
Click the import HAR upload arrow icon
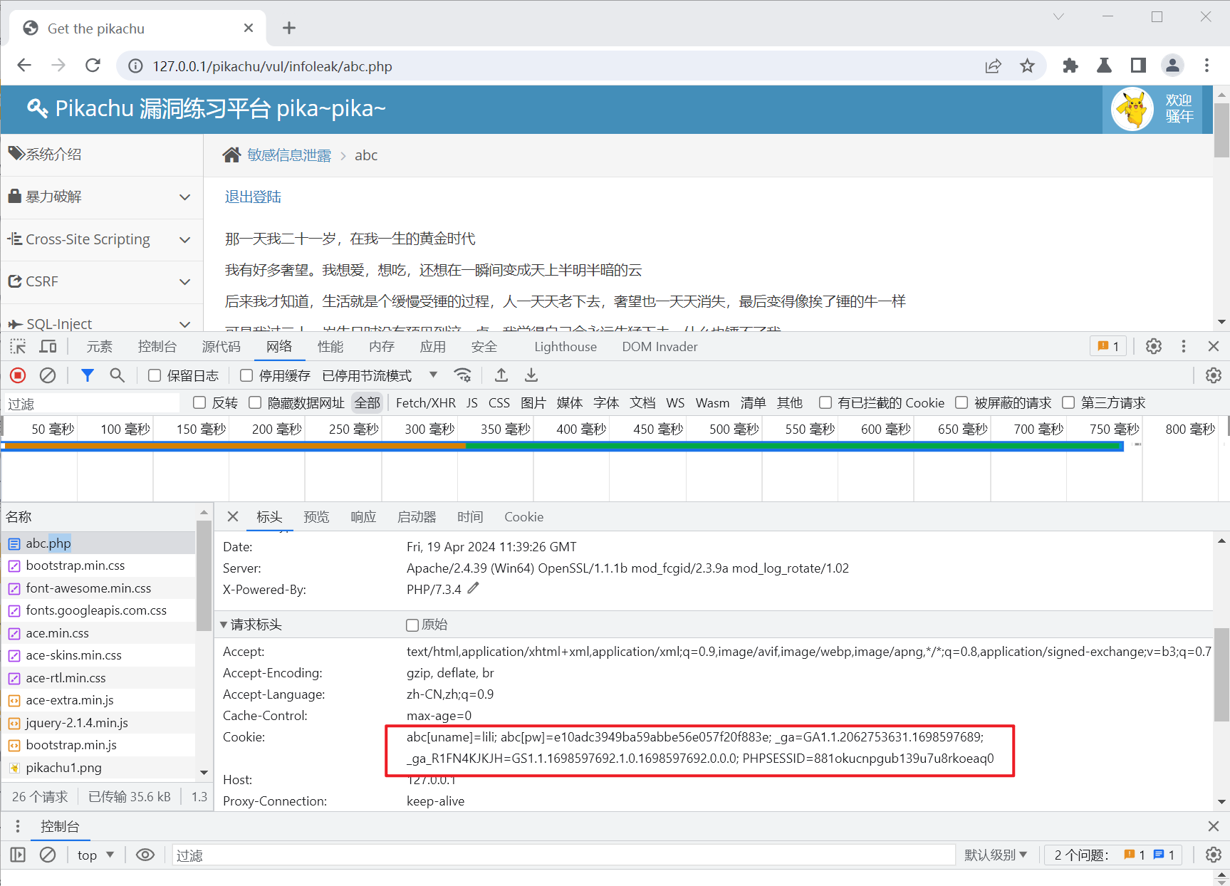point(501,375)
